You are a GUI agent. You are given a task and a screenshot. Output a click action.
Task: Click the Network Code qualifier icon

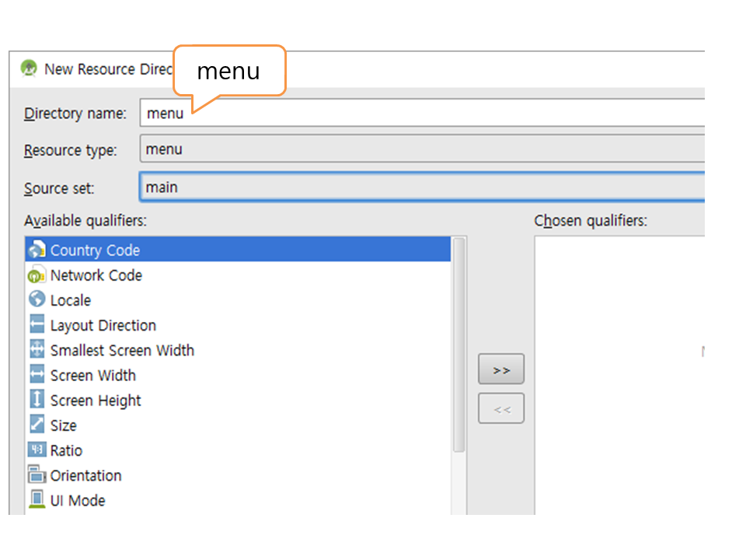click(37, 275)
